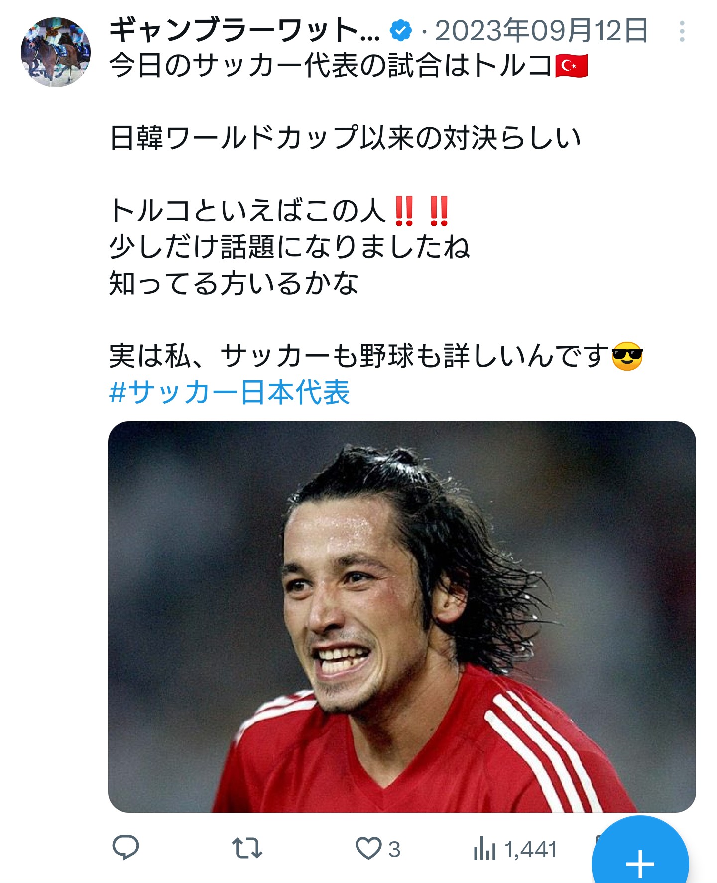Open the view analytics bar chart icon

pos(484,848)
